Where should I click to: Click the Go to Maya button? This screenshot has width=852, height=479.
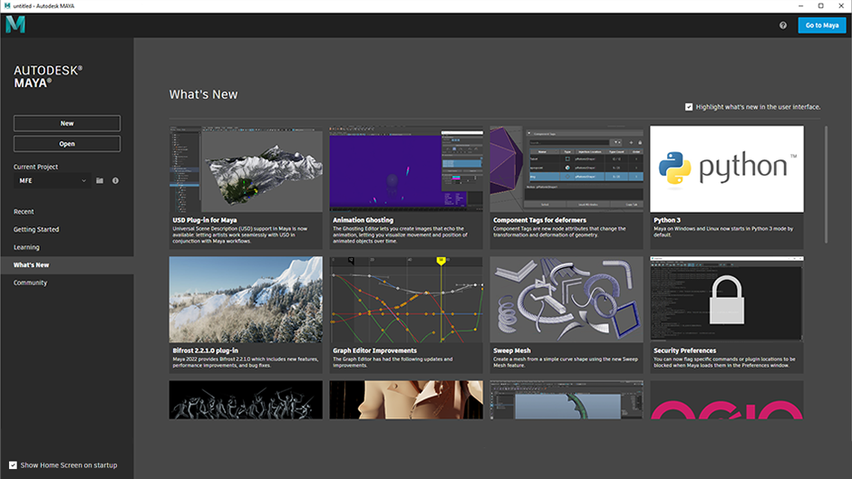coord(821,25)
